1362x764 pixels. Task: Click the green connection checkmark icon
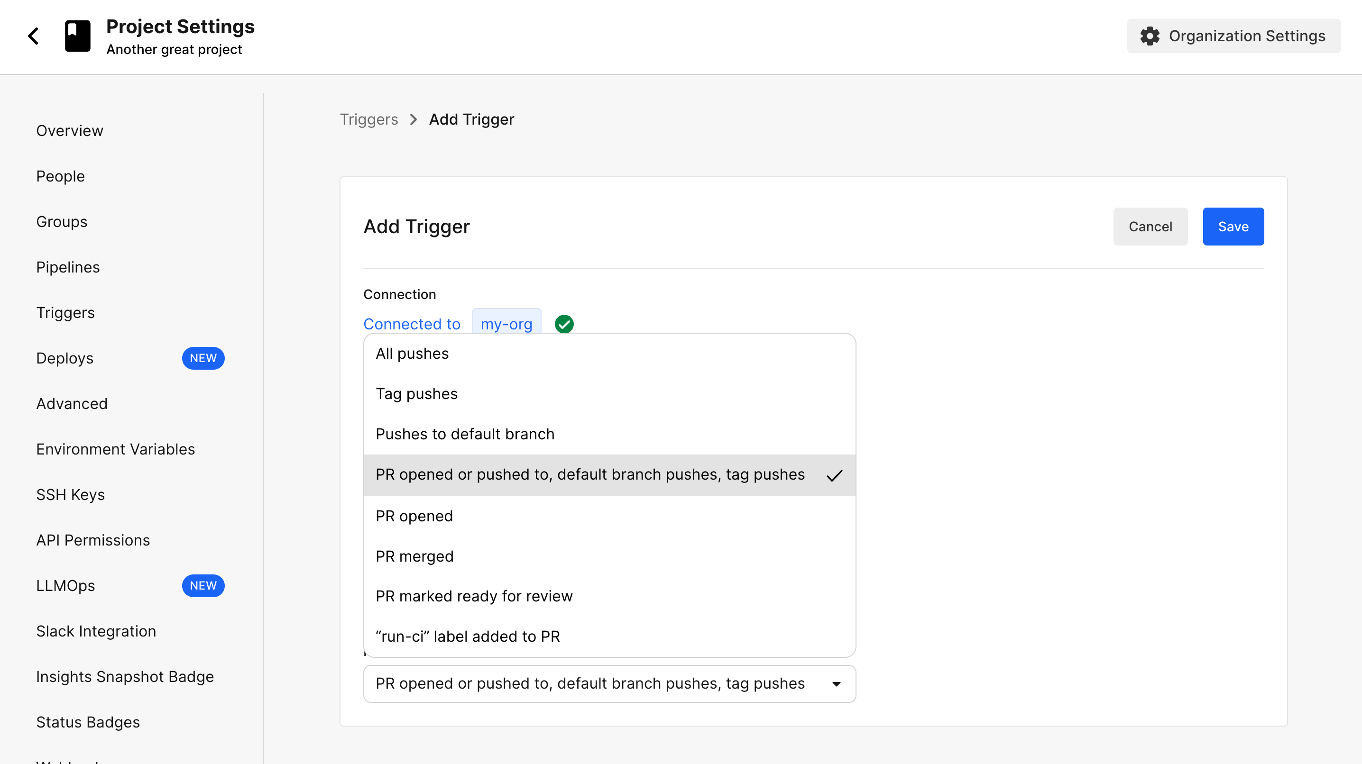pyautogui.click(x=564, y=324)
